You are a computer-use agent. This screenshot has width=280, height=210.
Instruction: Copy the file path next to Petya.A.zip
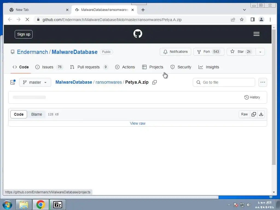(154, 82)
